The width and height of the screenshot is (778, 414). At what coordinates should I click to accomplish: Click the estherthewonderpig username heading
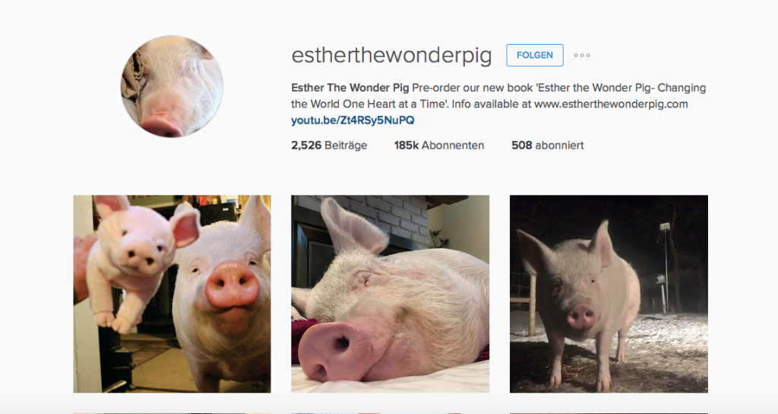tap(391, 55)
